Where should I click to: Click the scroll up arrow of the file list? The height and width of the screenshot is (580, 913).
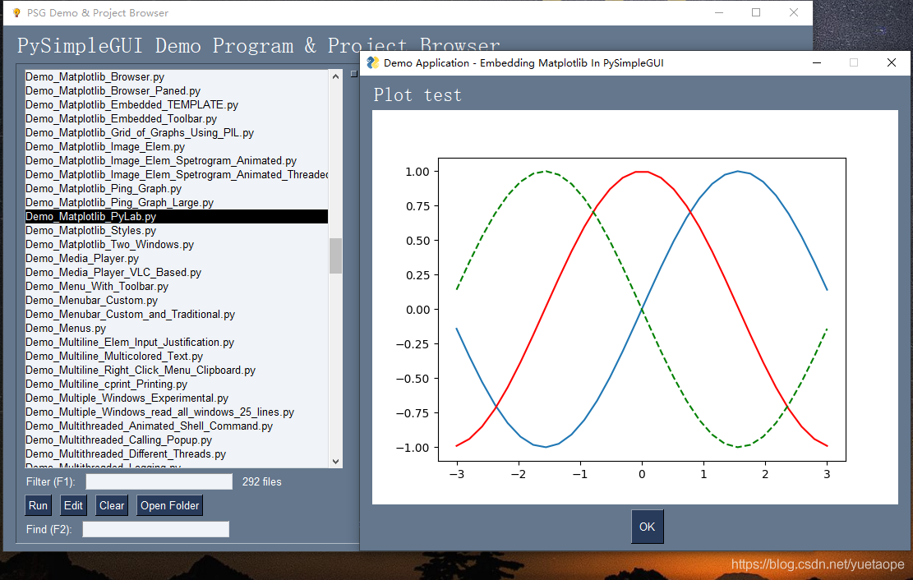[335, 76]
